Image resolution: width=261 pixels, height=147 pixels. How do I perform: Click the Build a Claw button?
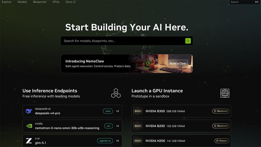pos(178,63)
